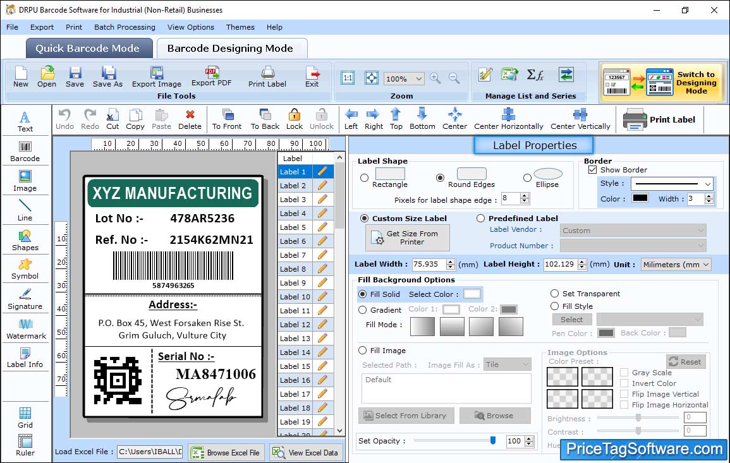Open the File menu
Image resolution: width=730 pixels, height=463 pixels.
[12, 27]
